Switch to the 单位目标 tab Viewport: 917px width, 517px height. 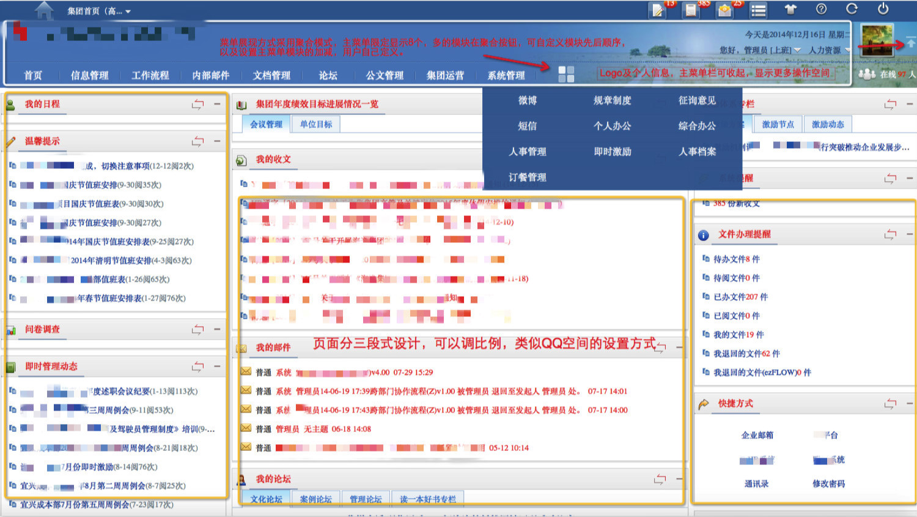tap(315, 124)
